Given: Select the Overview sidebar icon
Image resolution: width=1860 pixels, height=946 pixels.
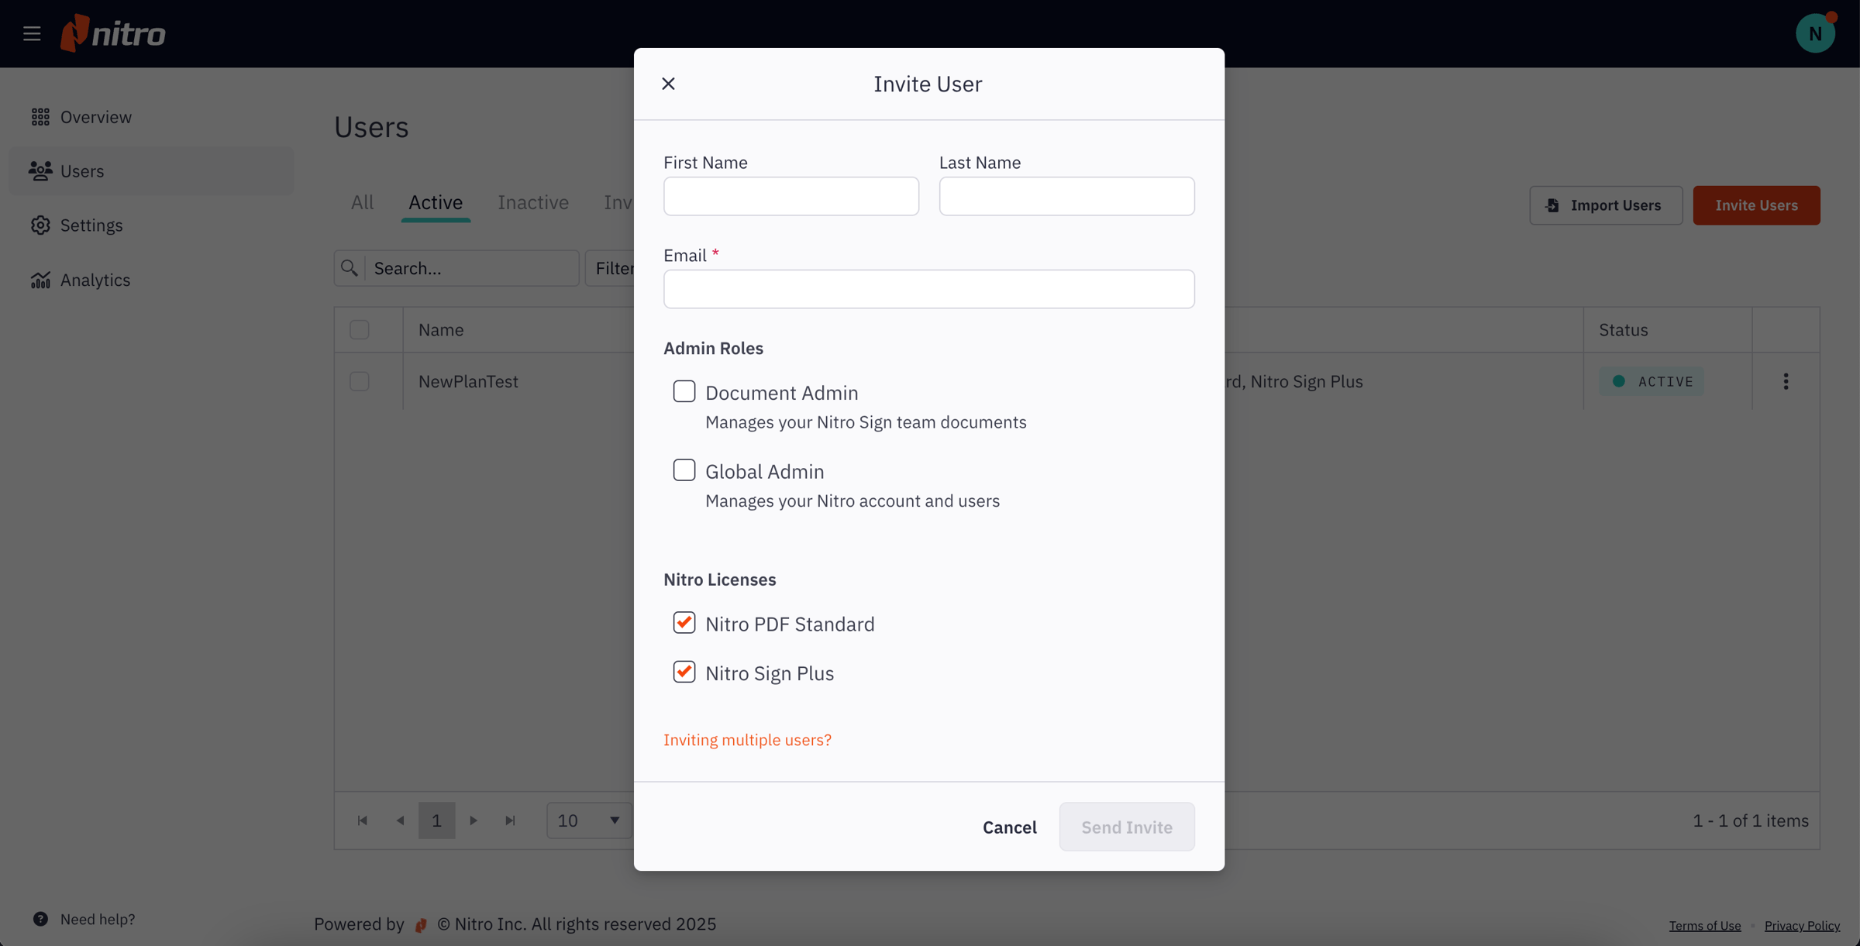Looking at the screenshot, I should click(x=41, y=116).
